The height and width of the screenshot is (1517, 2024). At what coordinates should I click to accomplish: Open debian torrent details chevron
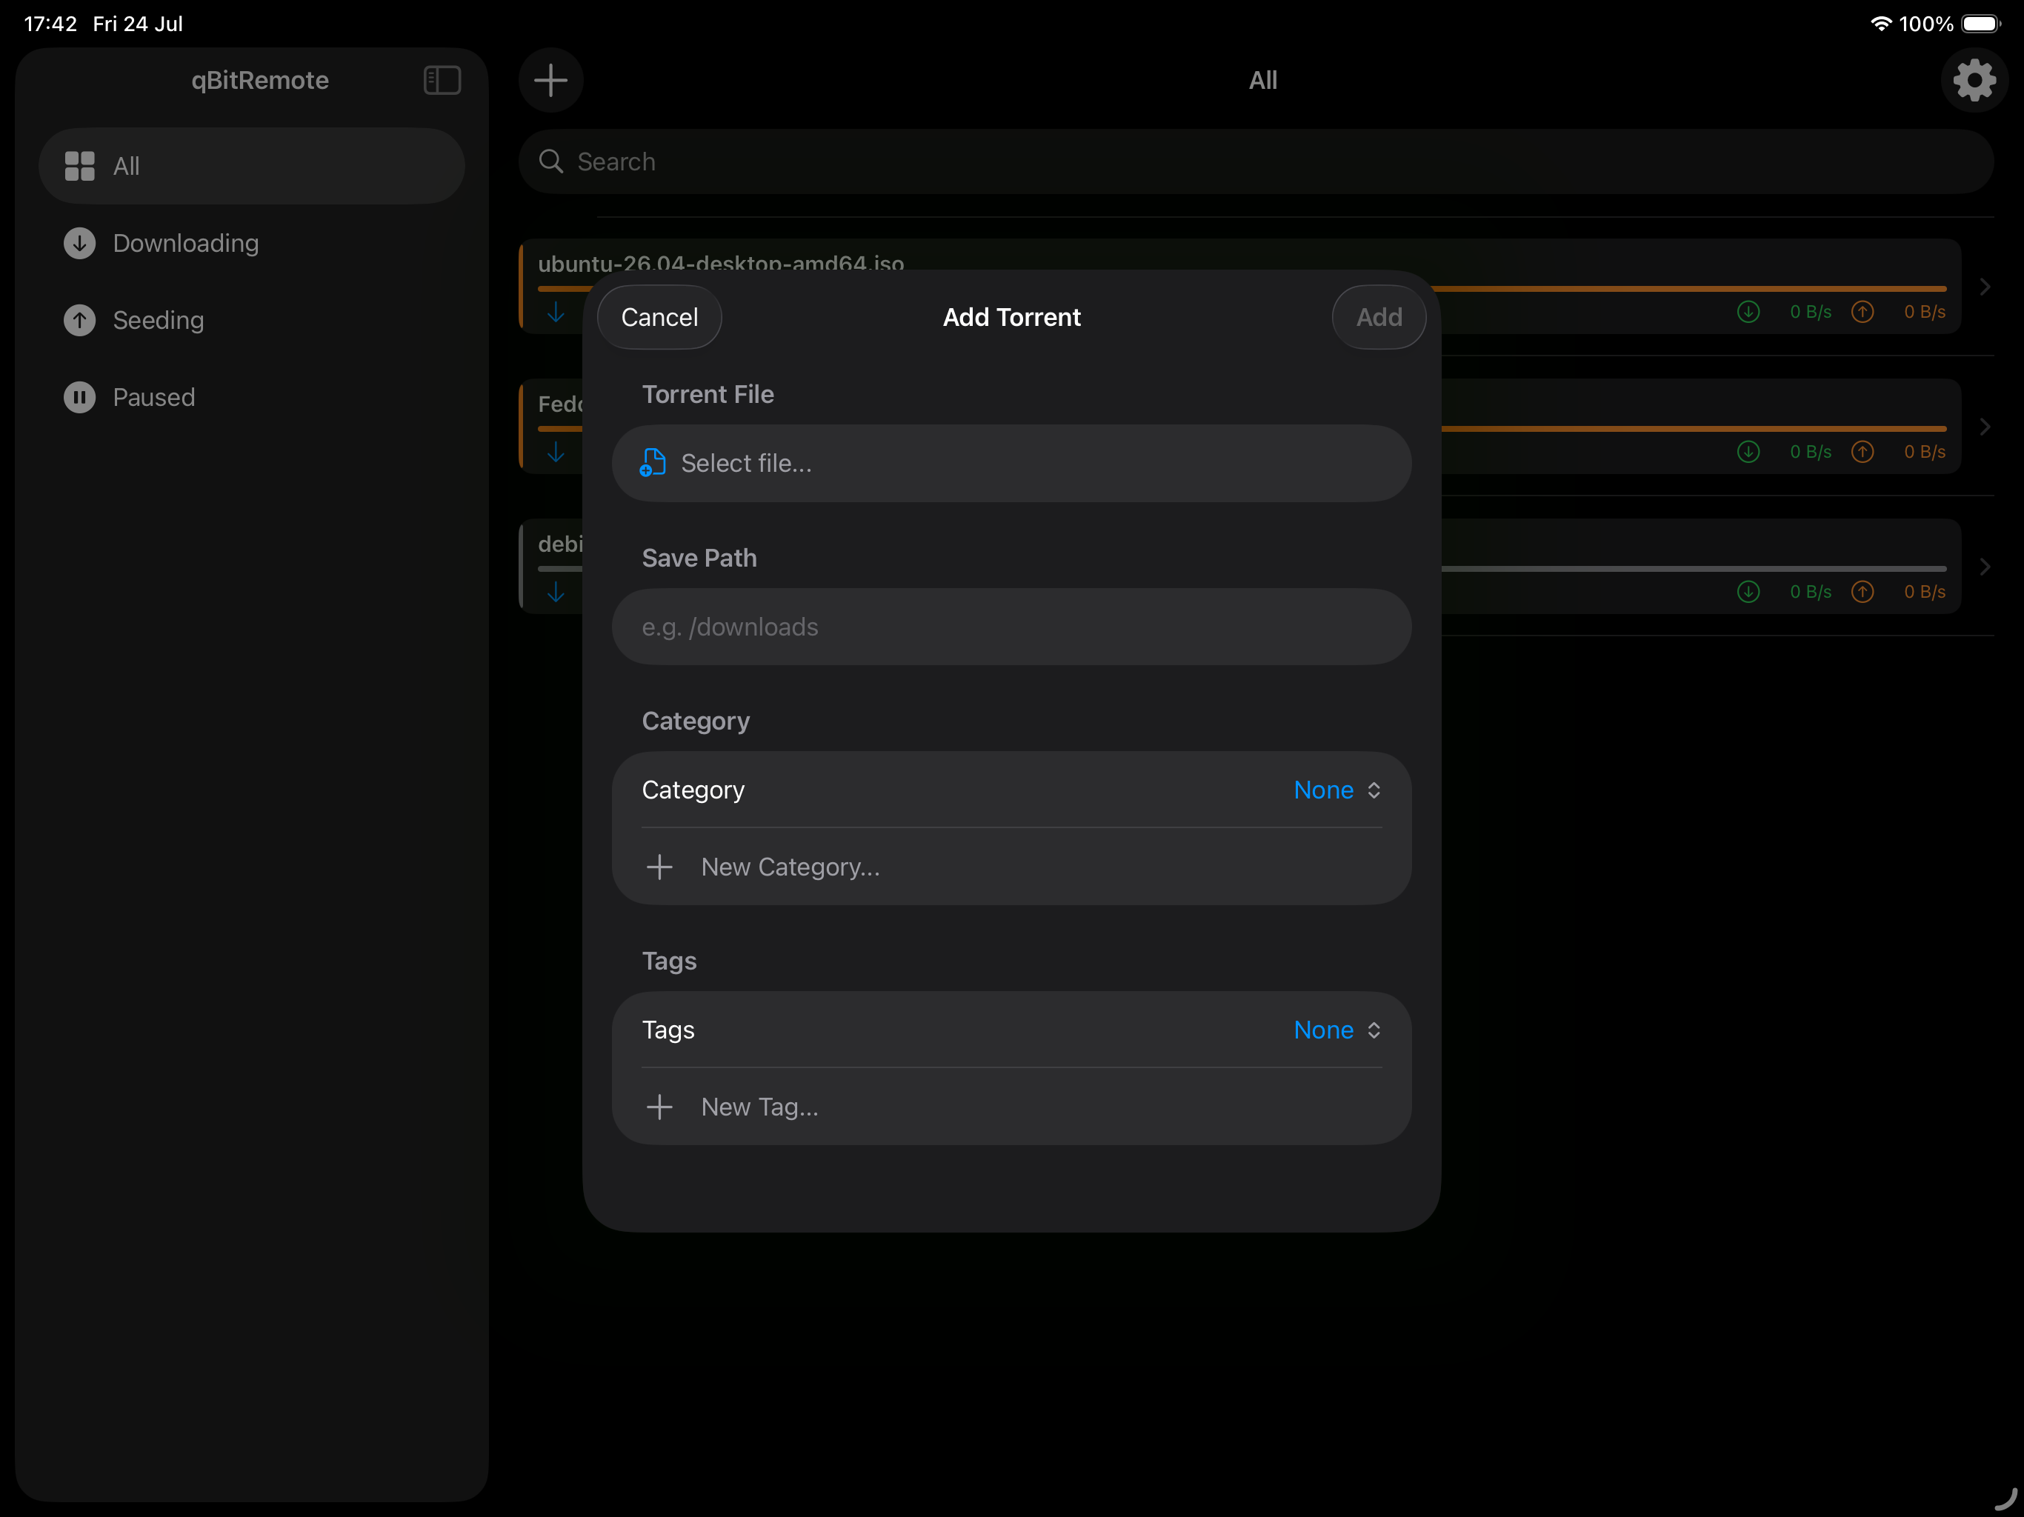(x=1985, y=567)
